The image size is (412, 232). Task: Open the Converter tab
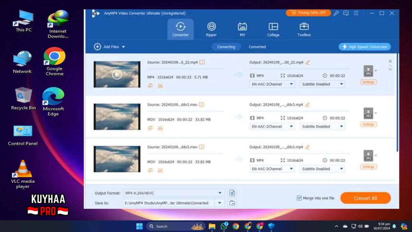click(180, 29)
